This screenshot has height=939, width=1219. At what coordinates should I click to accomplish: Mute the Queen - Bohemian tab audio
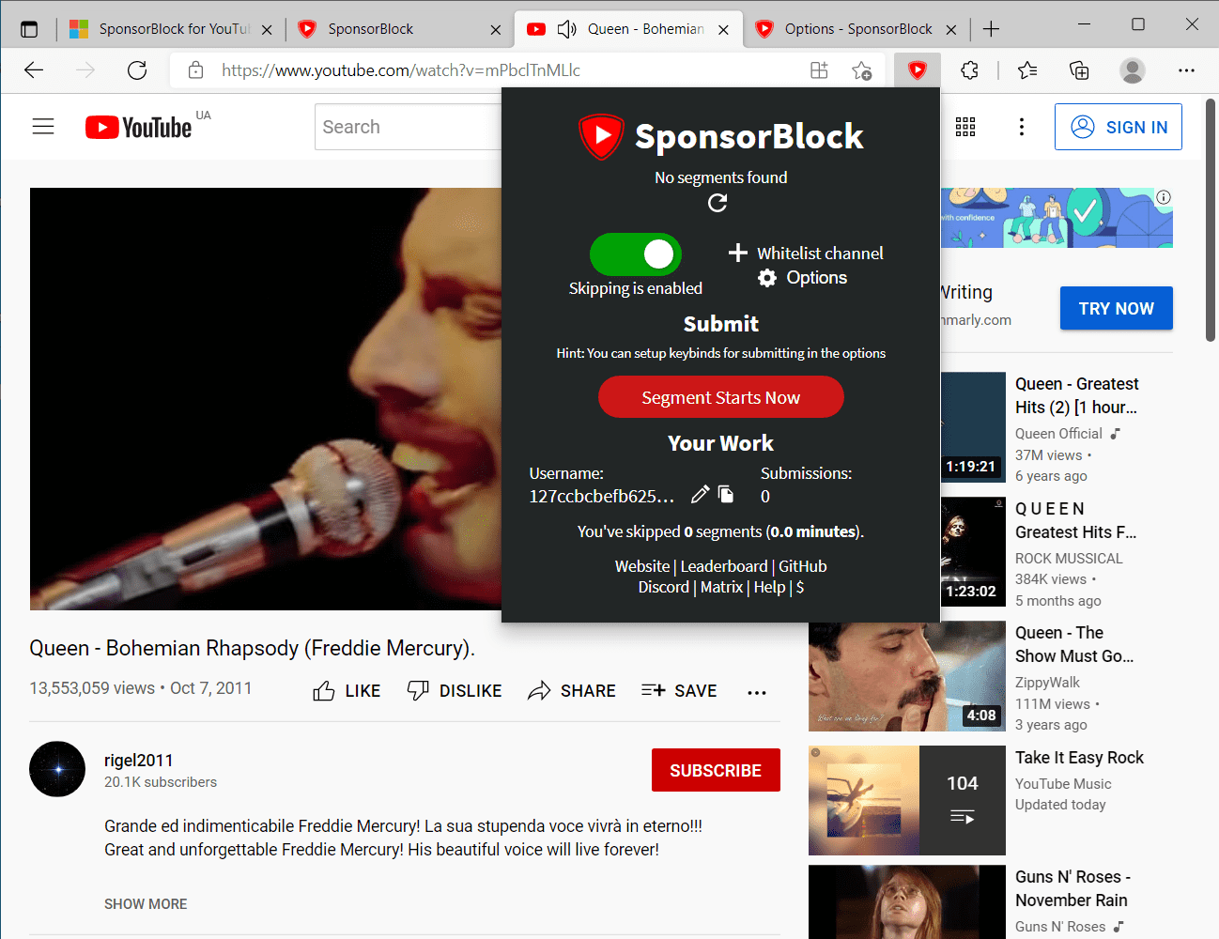[566, 29]
